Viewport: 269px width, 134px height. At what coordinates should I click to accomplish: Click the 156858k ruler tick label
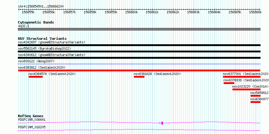[90, 12]
